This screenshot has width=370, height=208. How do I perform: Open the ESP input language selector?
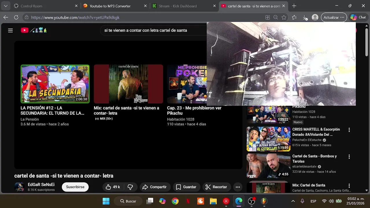click(x=313, y=201)
